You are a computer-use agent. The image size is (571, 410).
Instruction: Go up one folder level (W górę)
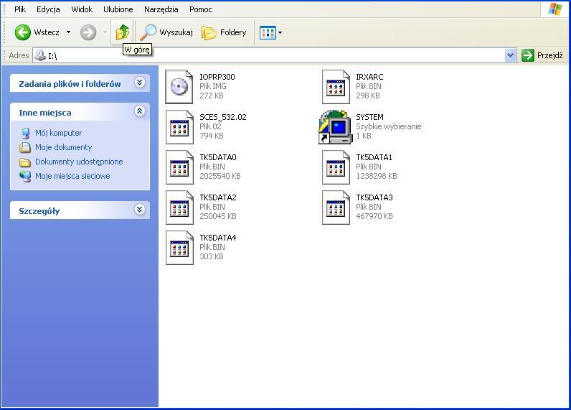123,32
